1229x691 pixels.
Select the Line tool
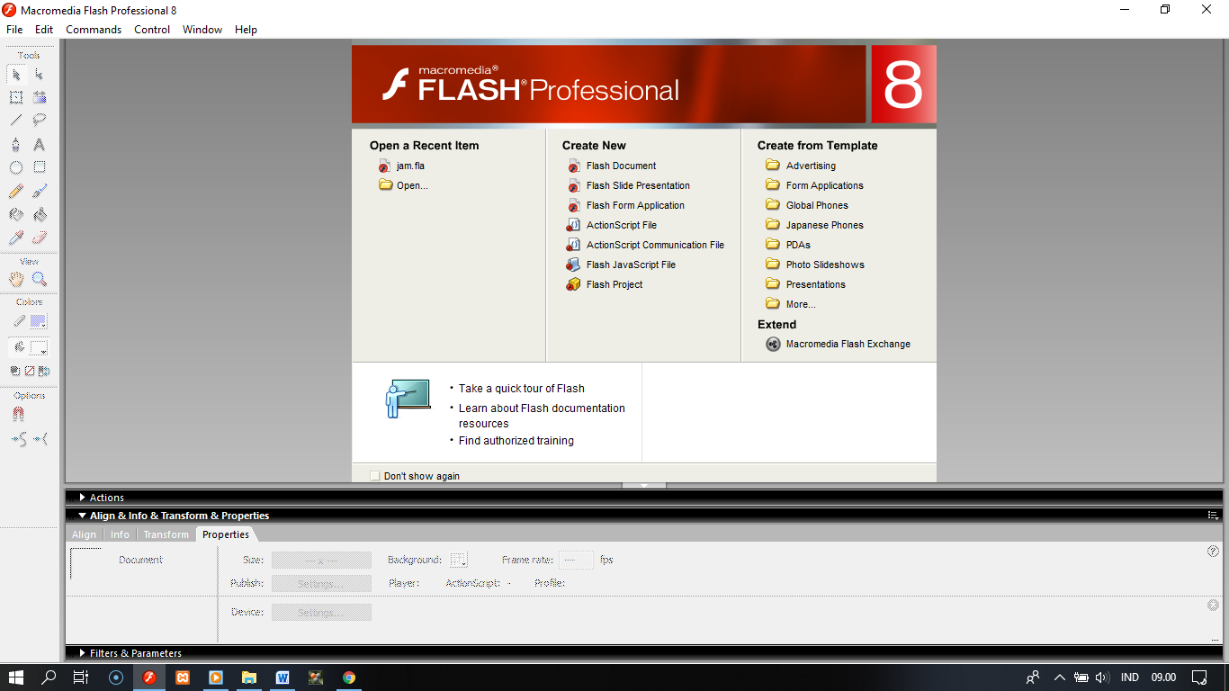coord(16,121)
